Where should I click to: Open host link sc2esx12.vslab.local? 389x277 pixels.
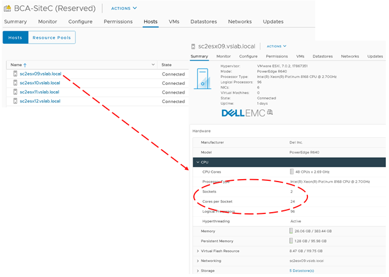pyautogui.click(x=40, y=101)
